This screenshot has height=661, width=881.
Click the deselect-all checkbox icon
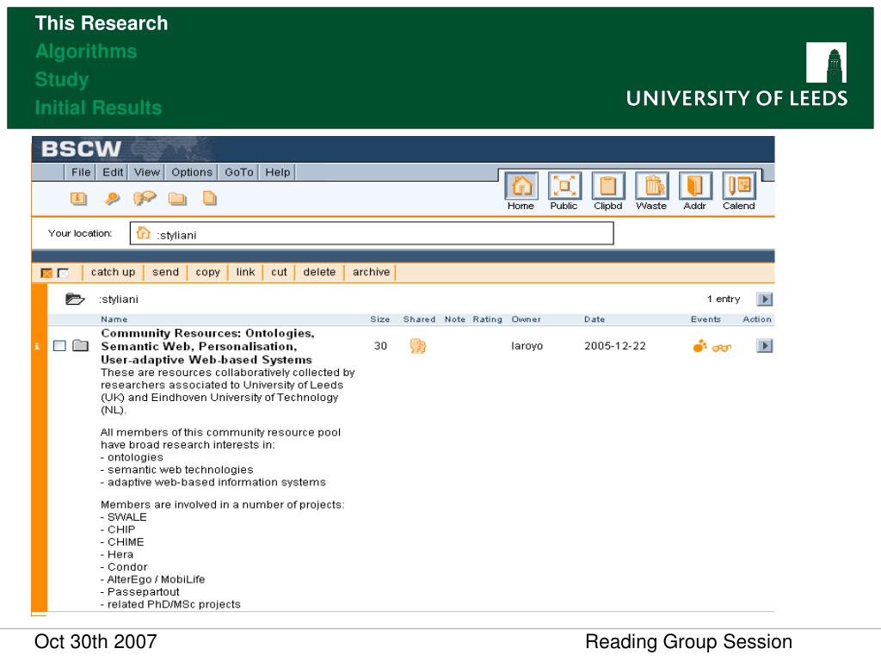click(x=63, y=273)
